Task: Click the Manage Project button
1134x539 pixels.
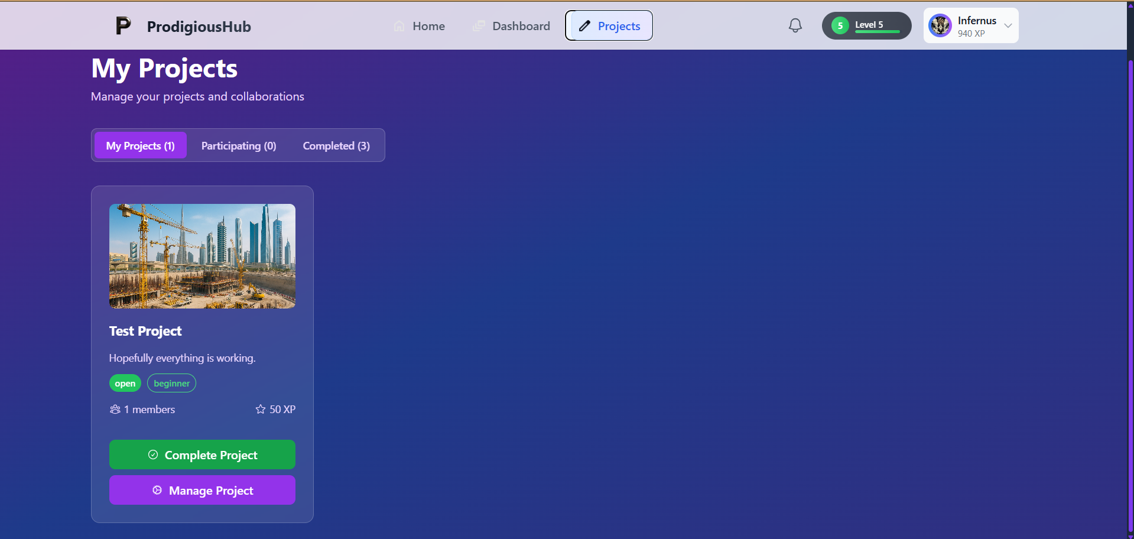Action: [202, 490]
